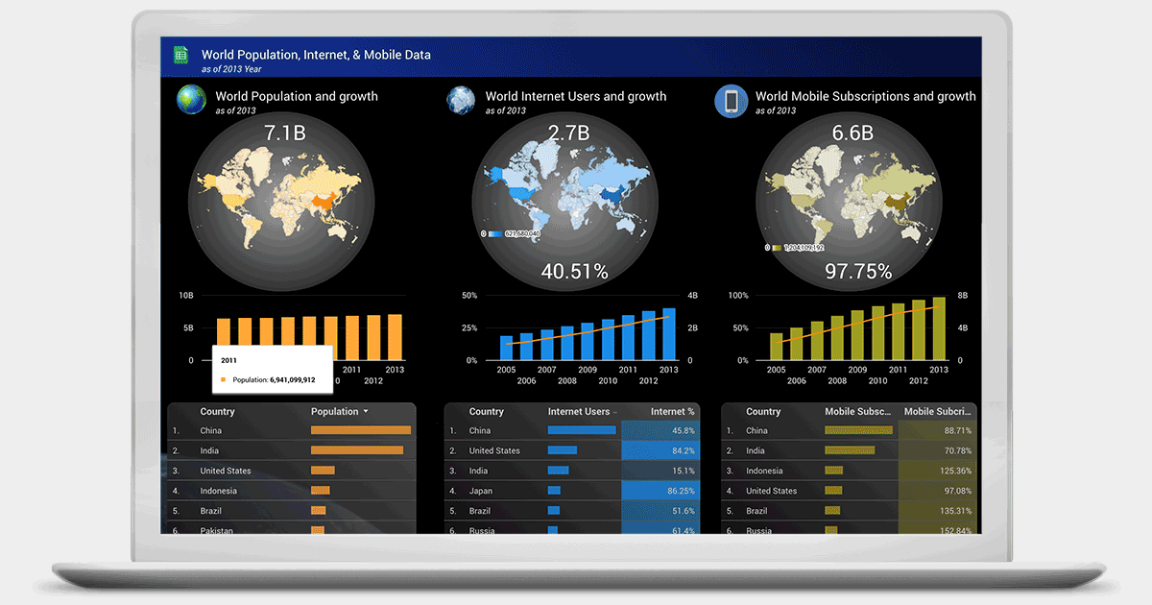This screenshot has width=1152, height=605.
Task: Click the blue globe Internet Users icon
Action: 462,100
